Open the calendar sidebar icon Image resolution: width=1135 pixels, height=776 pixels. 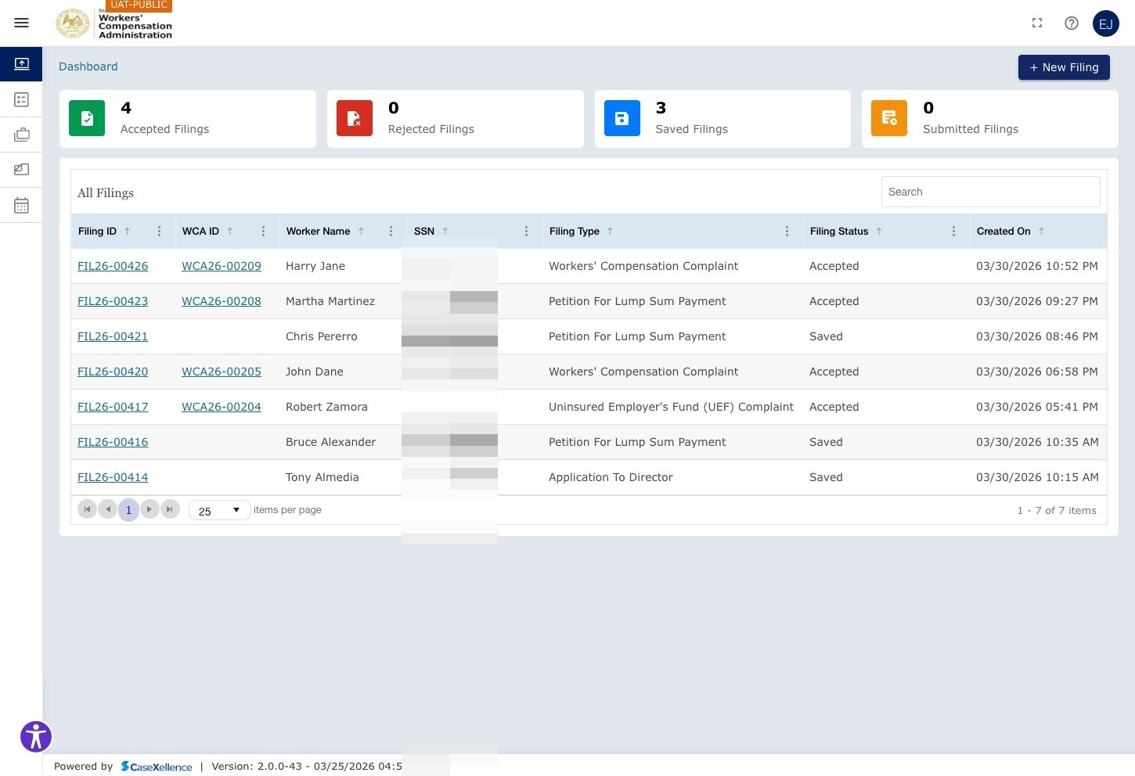pyautogui.click(x=21, y=205)
